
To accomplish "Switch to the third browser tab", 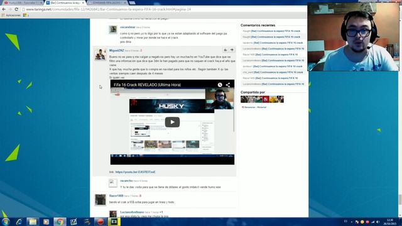I will (x=107, y=3).
